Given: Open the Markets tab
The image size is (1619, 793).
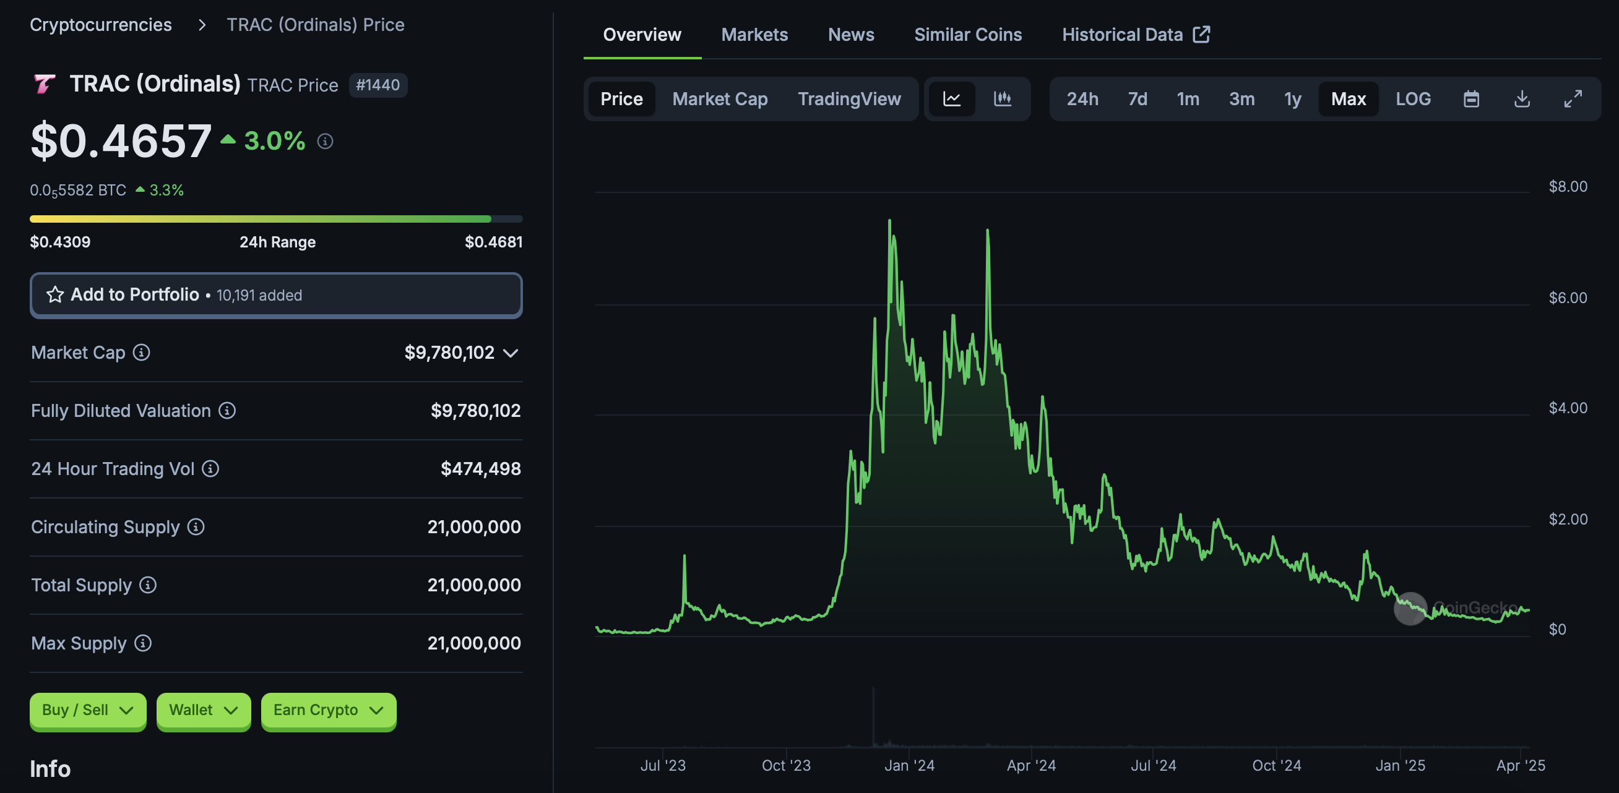Looking at the screenshot, I should 754,35.
